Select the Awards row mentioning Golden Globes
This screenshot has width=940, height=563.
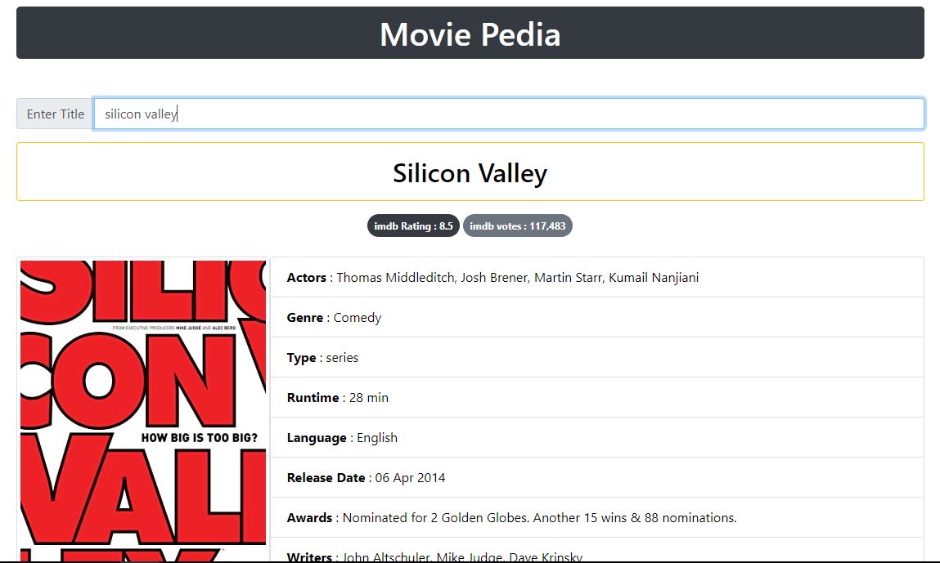[x=596, y=517]
